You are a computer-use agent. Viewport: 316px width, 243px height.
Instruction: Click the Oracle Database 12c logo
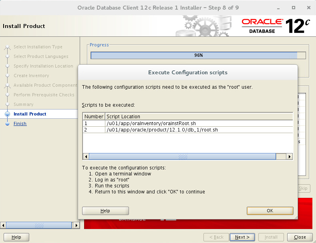(x=276, y=26)
